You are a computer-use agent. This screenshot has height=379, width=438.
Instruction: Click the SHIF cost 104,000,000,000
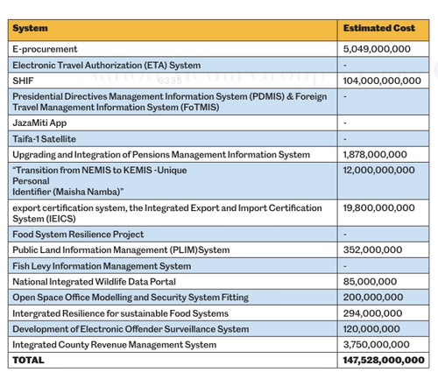pos(382,81)
